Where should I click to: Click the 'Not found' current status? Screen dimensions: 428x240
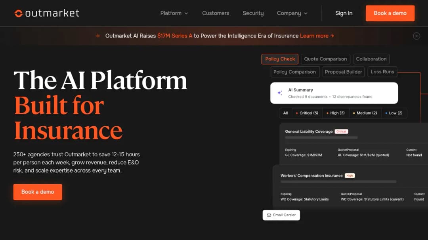[414, 155]
